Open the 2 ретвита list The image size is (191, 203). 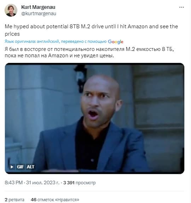pos(15,199)
